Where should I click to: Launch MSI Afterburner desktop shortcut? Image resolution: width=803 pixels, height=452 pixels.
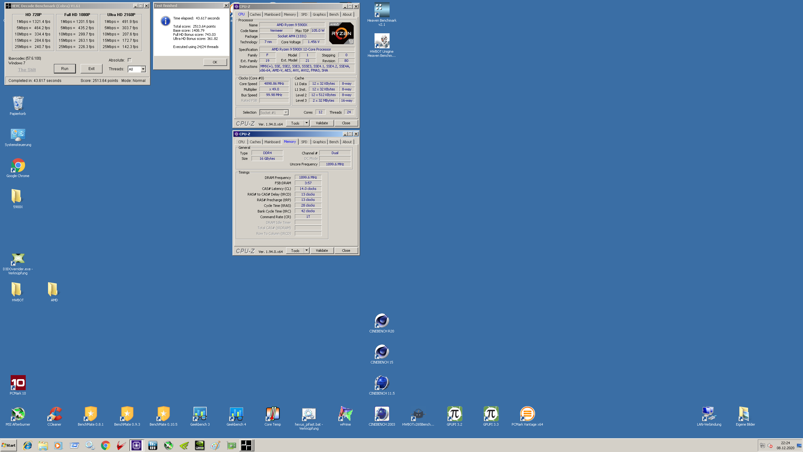click(18, 416)
